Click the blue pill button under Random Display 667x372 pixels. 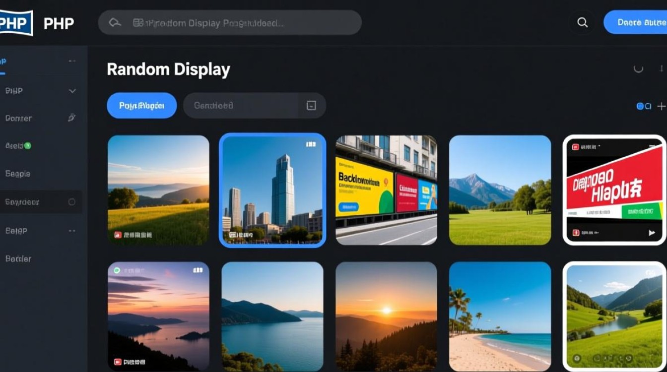(x=141, y=106)
